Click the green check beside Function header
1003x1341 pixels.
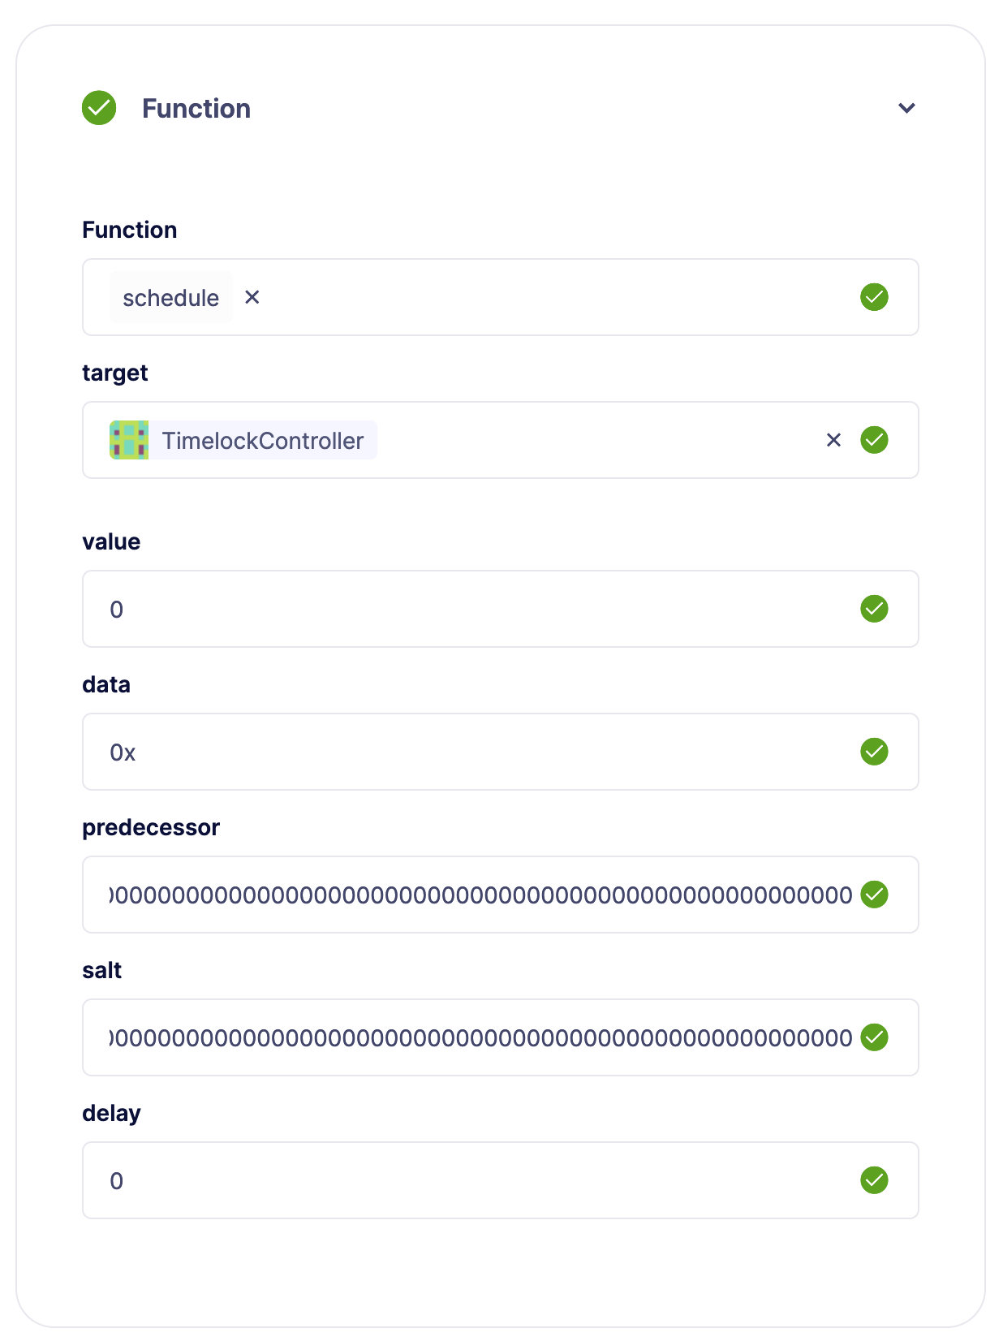click(99, 108)
